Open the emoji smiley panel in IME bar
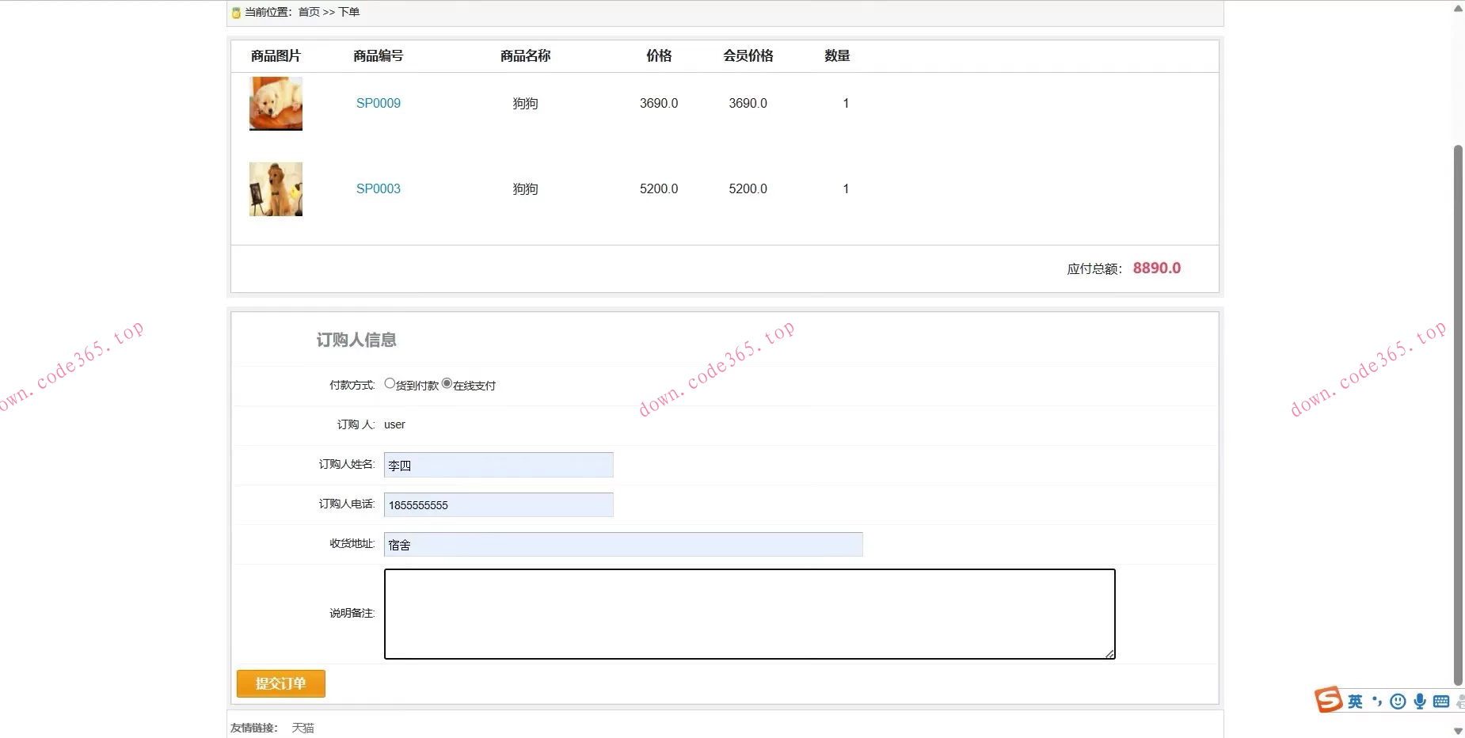1465x738 pixels. tap(1398, 702)
